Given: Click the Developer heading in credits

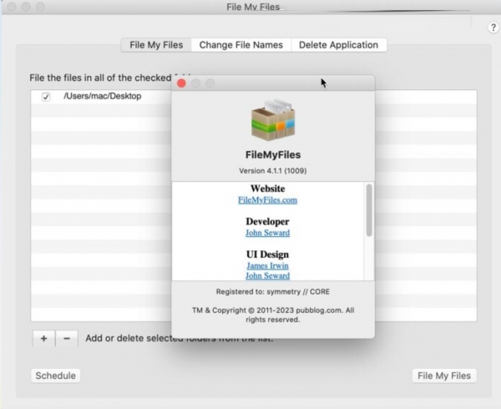Looking at the screenshot, I should pyautogui.click(x=268, y=221).
